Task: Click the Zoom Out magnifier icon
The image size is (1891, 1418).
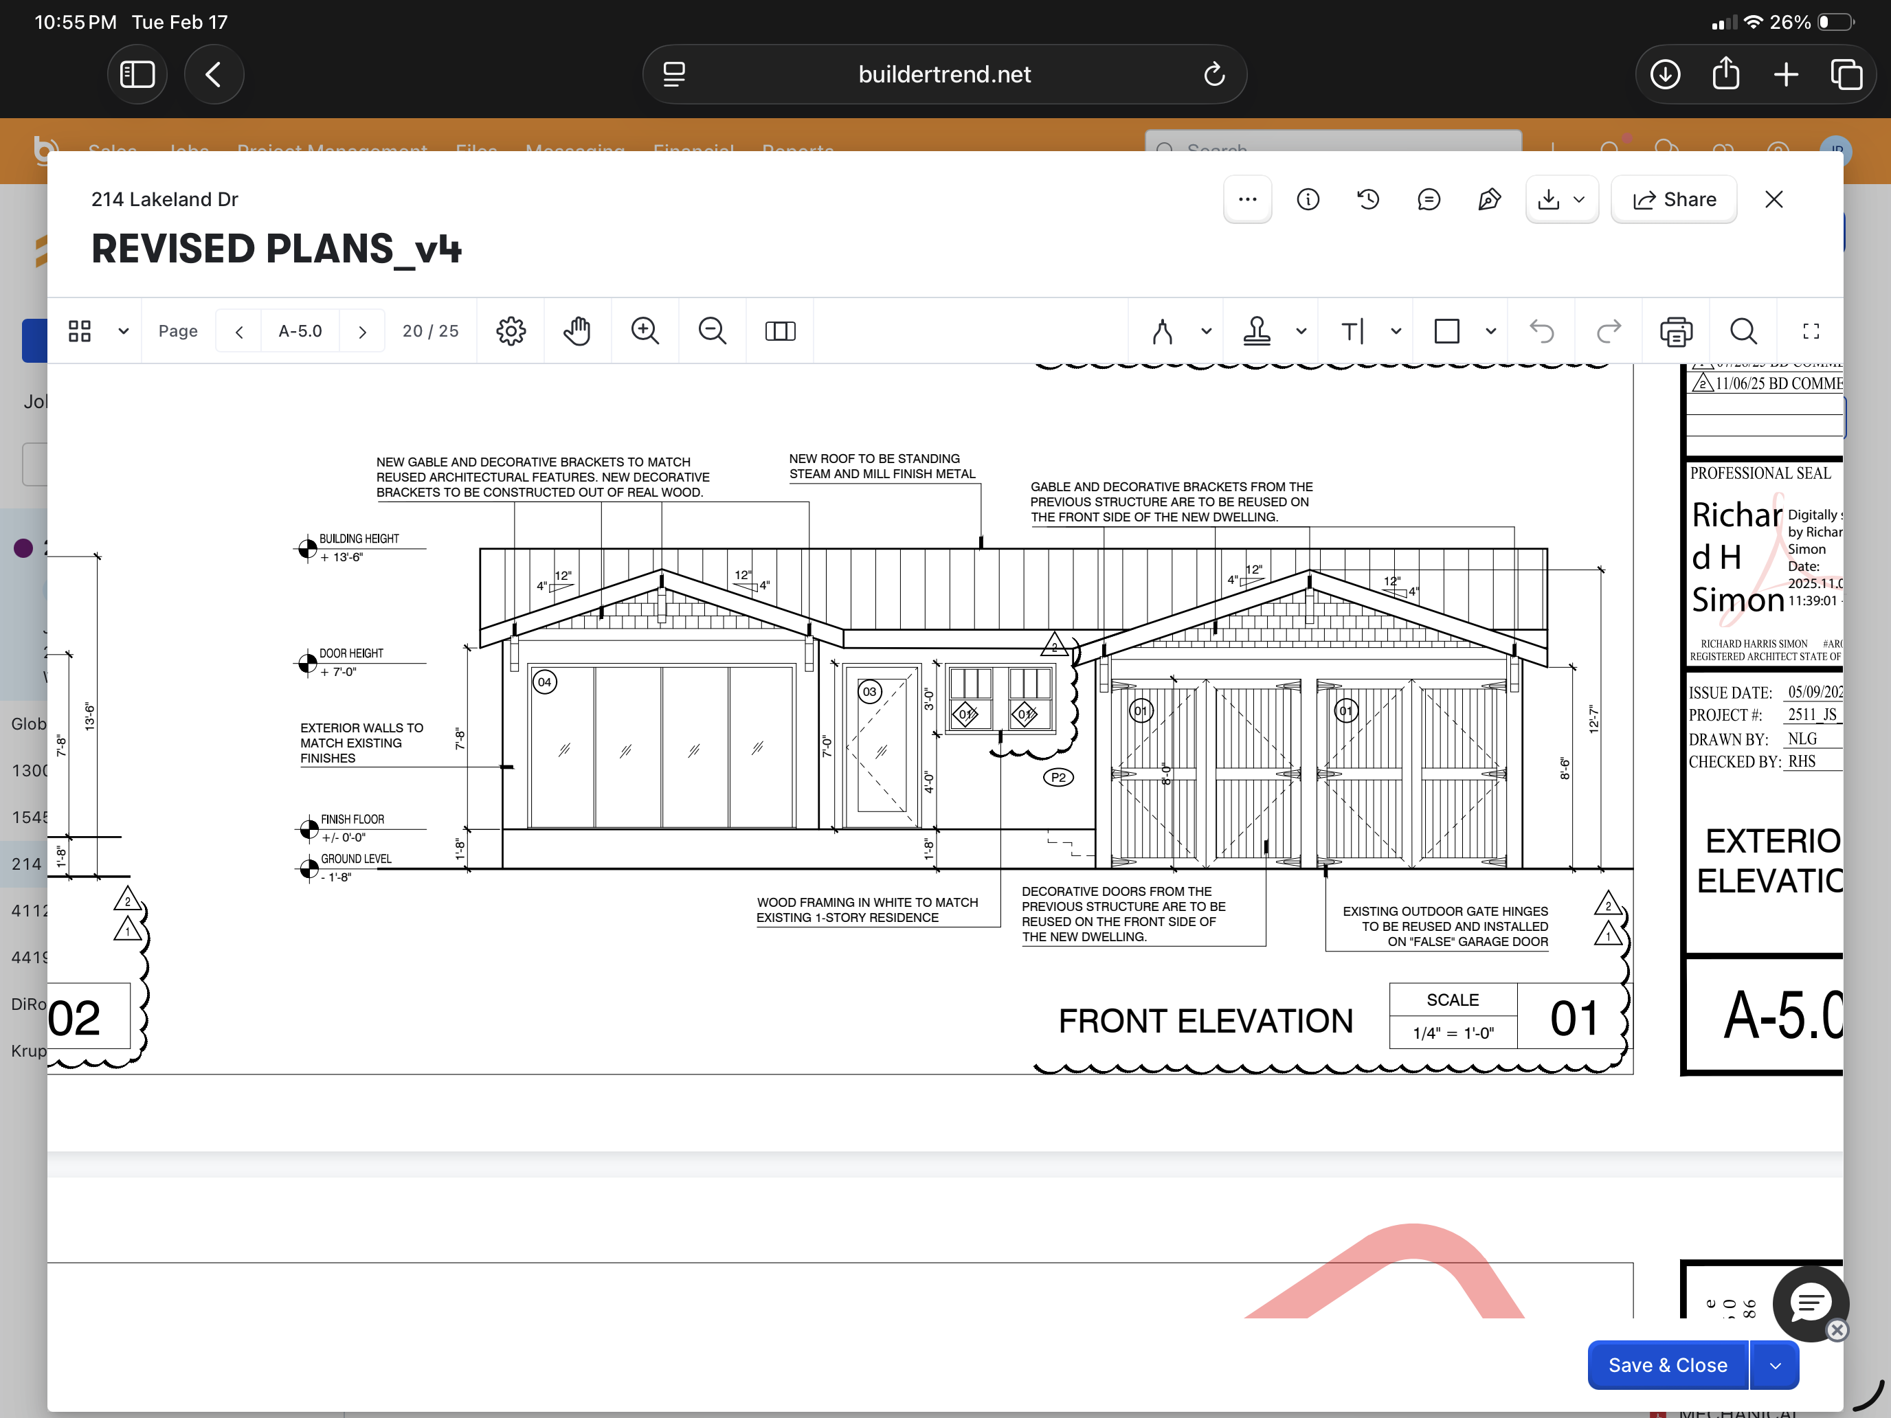Action: click(x=711, y=330)
